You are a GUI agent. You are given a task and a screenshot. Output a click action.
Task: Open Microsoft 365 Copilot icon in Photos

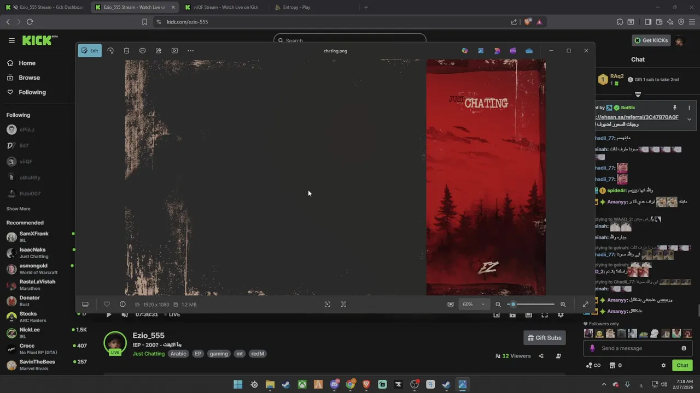pyautogui.click(x=465, y=51)
